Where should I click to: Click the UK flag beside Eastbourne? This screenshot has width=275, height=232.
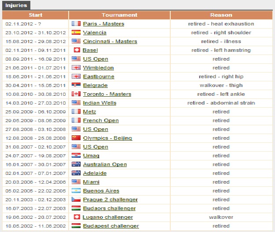click(76, 76)
